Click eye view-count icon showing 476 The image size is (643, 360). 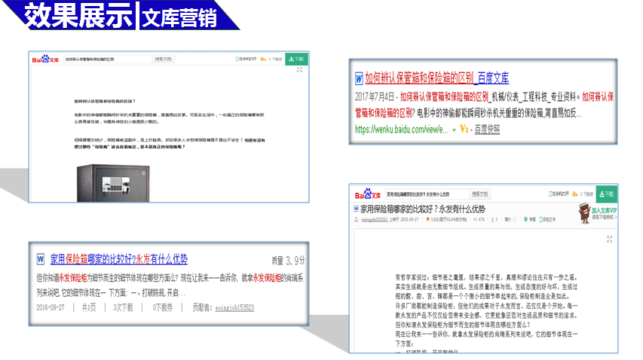(x=476, y=220)
